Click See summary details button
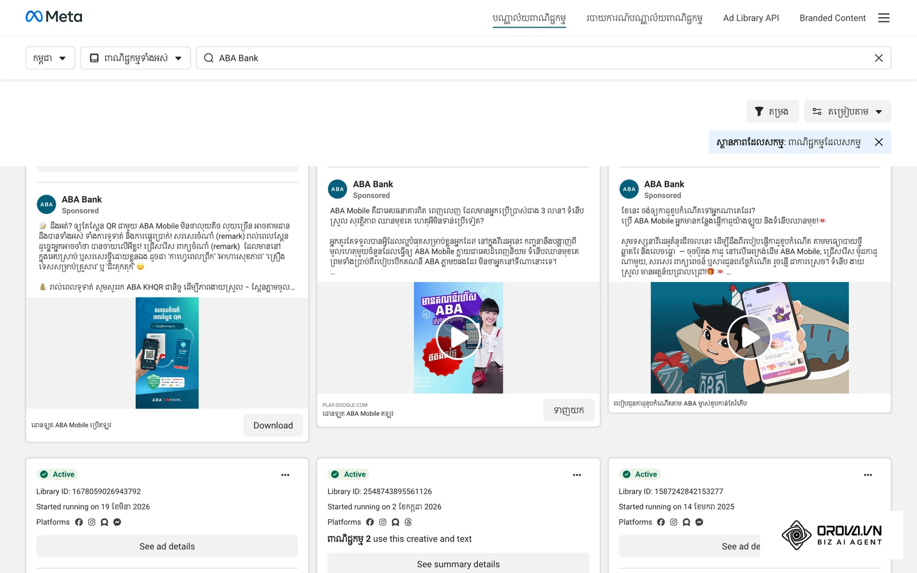This screenshot has width=917, height=573. pos(458,564)
